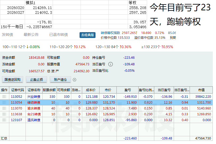Switch to the 发转债 tab

click(x=7, y=35)
